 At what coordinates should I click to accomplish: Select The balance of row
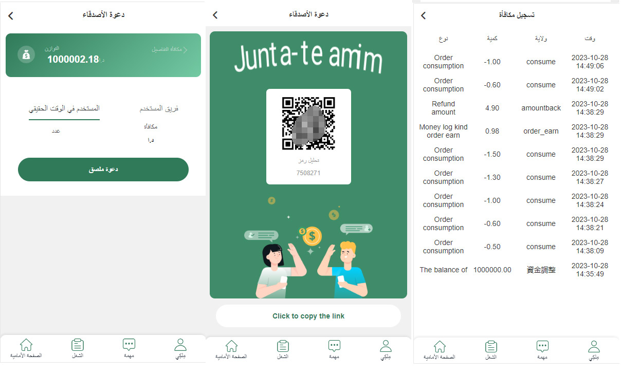tap(444, 270)
